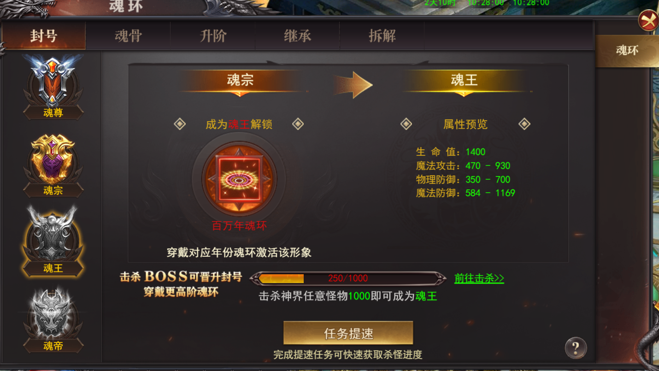
Task: Open the 魂环 side tab
Action: tap(627, 51)
